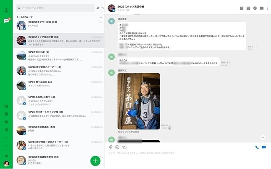Open the notes icon in chat header

point(241,8)
